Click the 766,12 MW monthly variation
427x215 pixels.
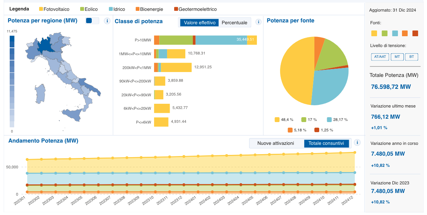(386, 117)
